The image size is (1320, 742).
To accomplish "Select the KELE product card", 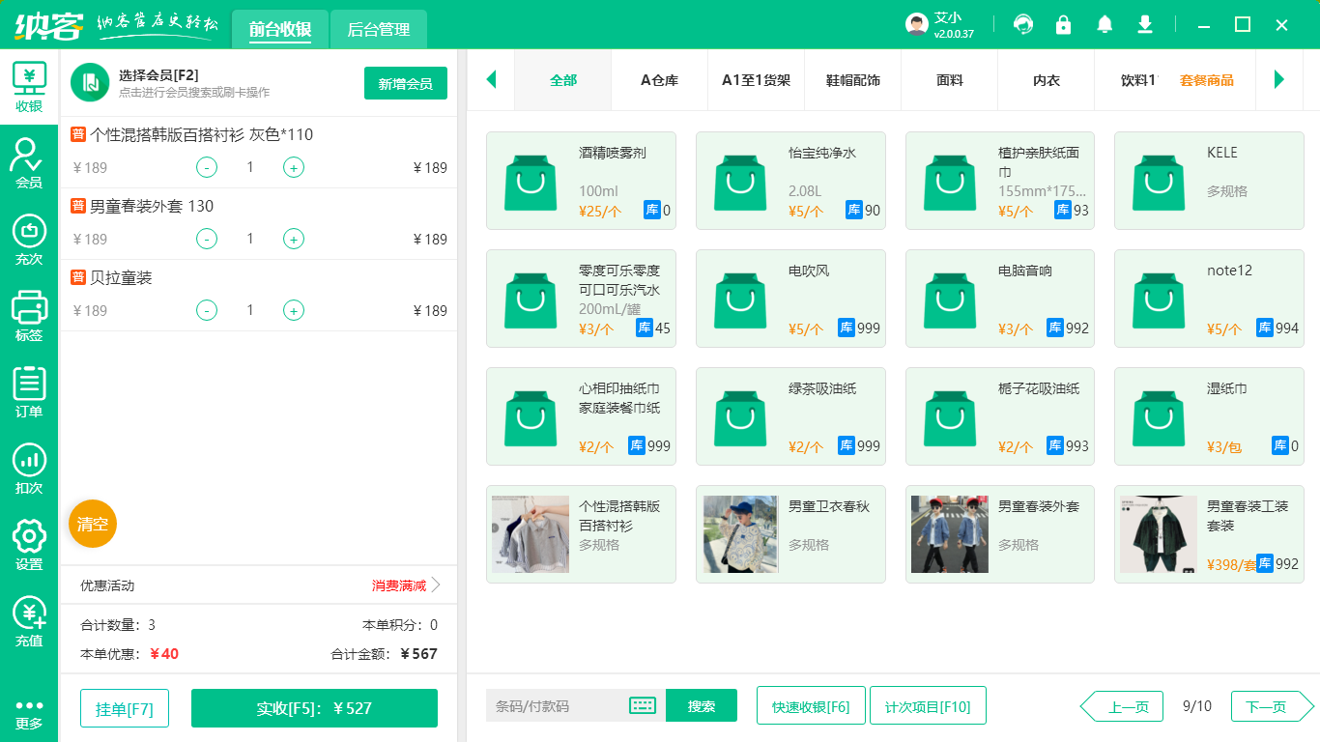I will coord(1209,181).
